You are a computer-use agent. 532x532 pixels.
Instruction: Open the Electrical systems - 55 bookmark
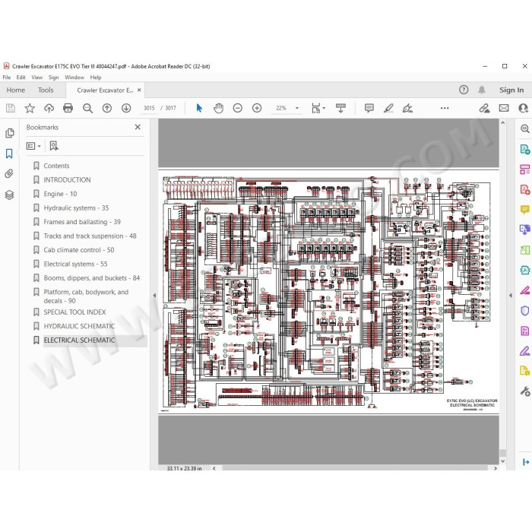tap(75, 264)
